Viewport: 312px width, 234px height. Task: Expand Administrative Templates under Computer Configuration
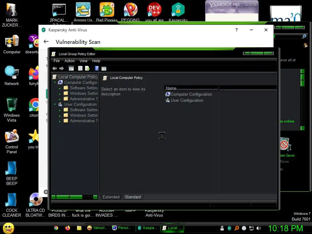pos(60,99)
